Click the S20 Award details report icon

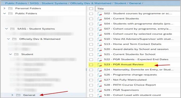tap(99, 50)
